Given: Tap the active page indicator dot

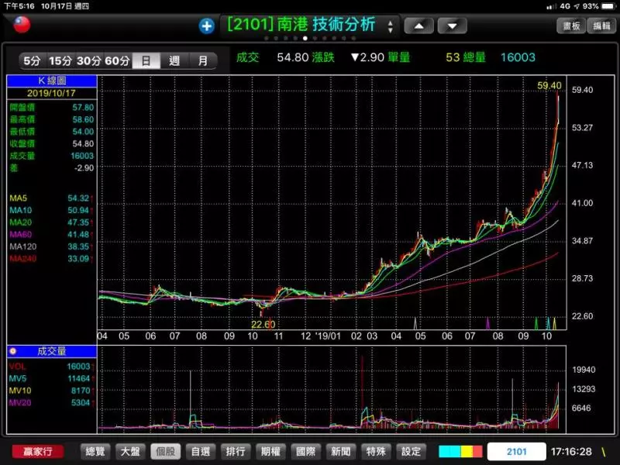Looking at the screenshot, I should point(305,38).
